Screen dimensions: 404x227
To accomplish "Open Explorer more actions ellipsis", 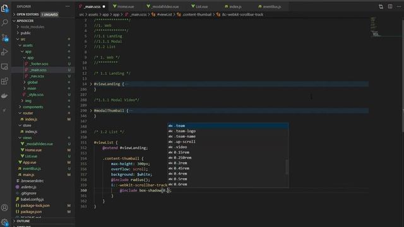I will coord(68,6).
